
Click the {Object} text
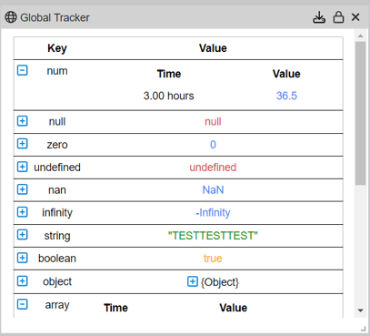point(220,282)
